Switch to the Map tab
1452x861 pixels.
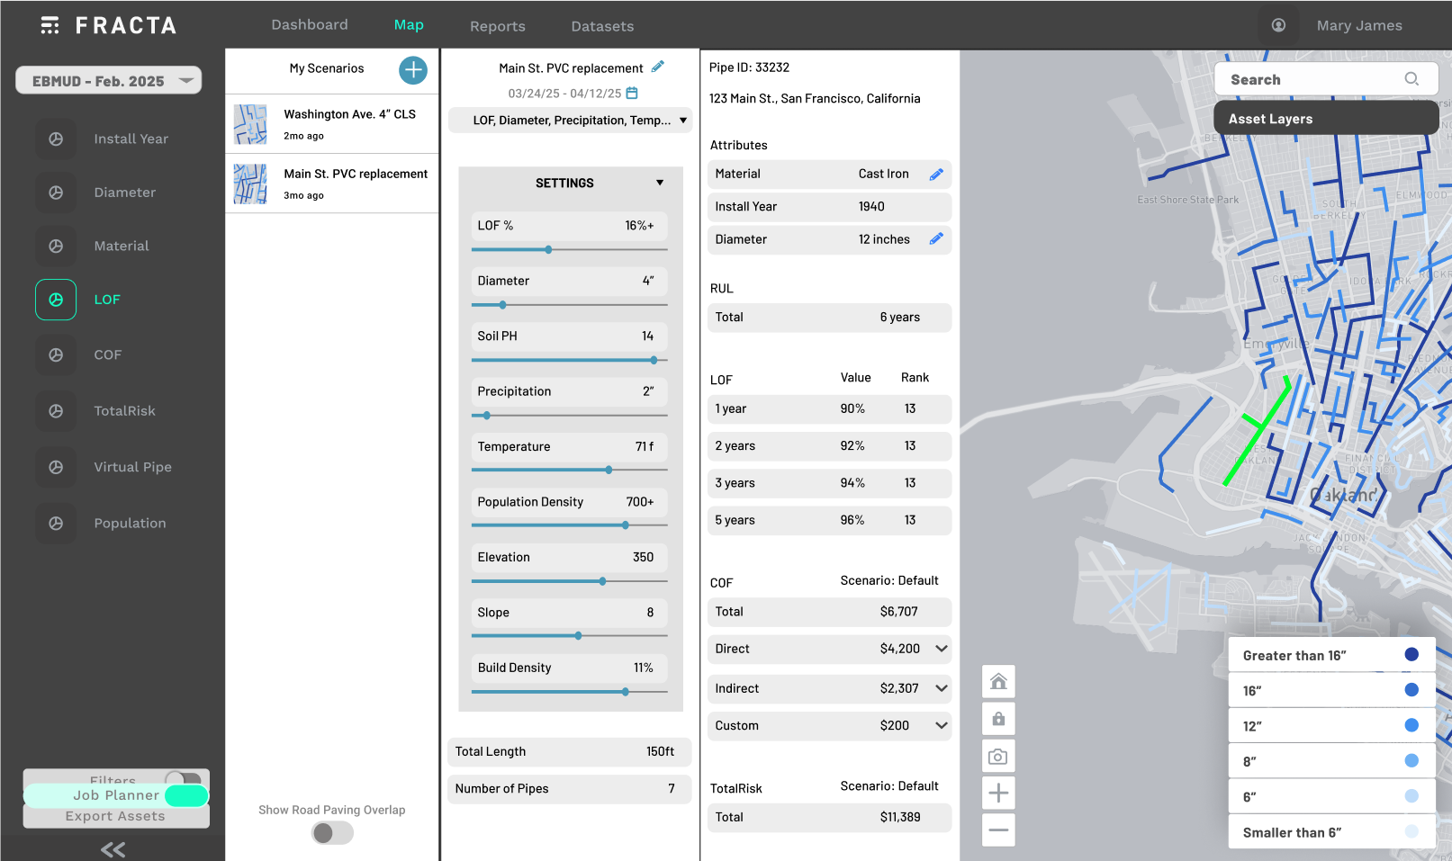409,24
